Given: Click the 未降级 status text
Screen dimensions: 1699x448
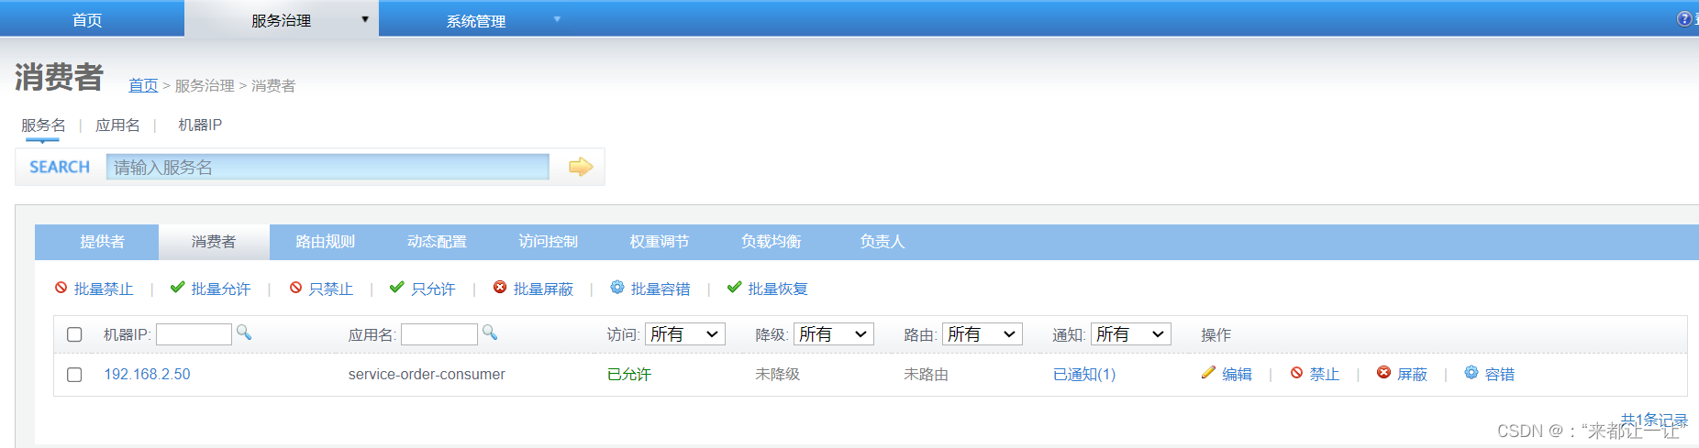Looking at the screenshot, I should pyautogui.click(x=778, y=375).
